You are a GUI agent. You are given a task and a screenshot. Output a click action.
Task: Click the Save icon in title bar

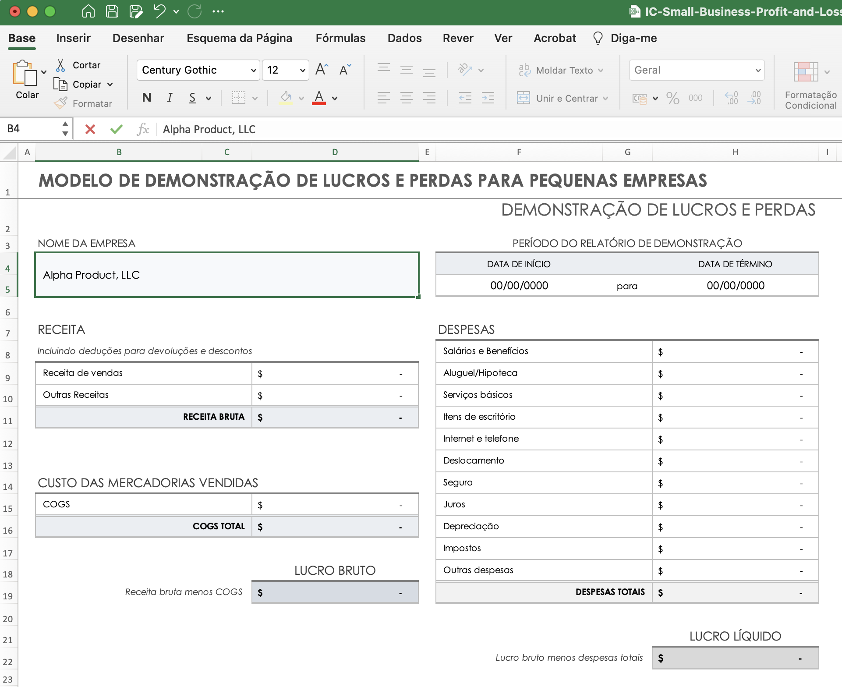click(112, 11)
